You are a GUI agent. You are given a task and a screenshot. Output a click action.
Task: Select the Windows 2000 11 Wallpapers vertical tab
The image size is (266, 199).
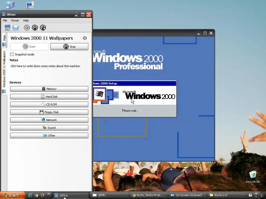4,72
